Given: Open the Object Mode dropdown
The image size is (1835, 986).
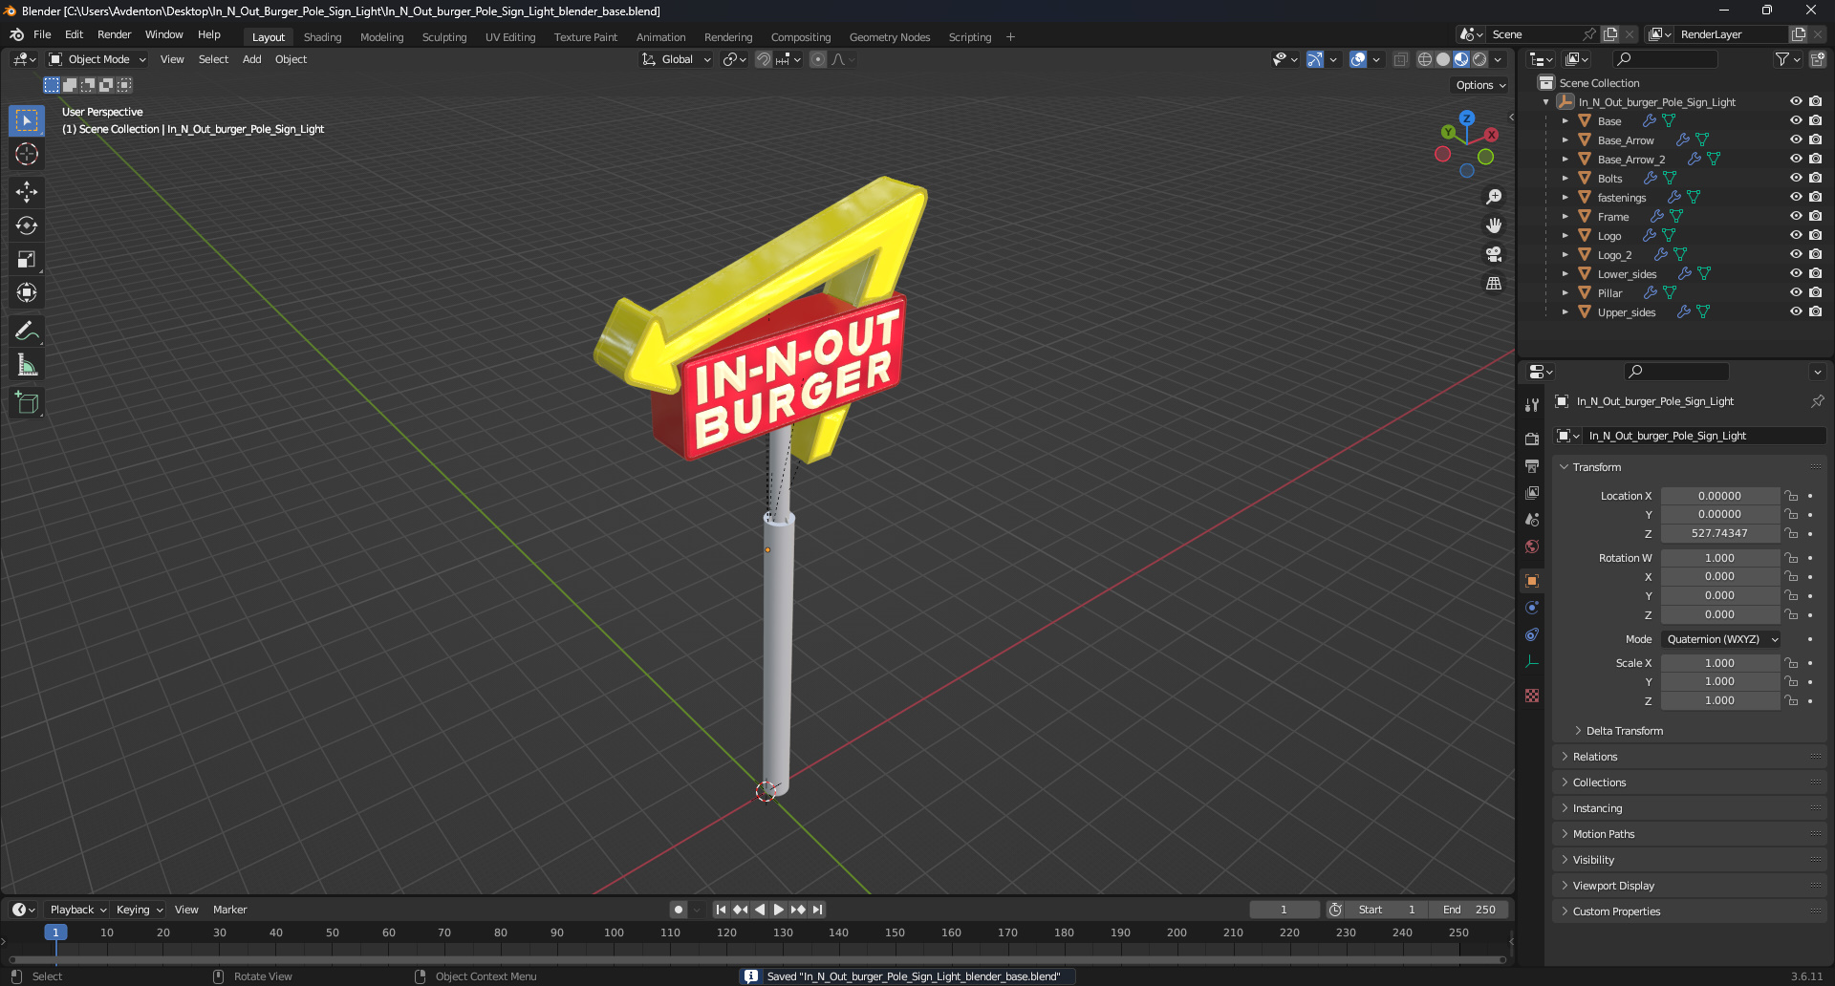Looking at the screenshot, I should point(97,59).
